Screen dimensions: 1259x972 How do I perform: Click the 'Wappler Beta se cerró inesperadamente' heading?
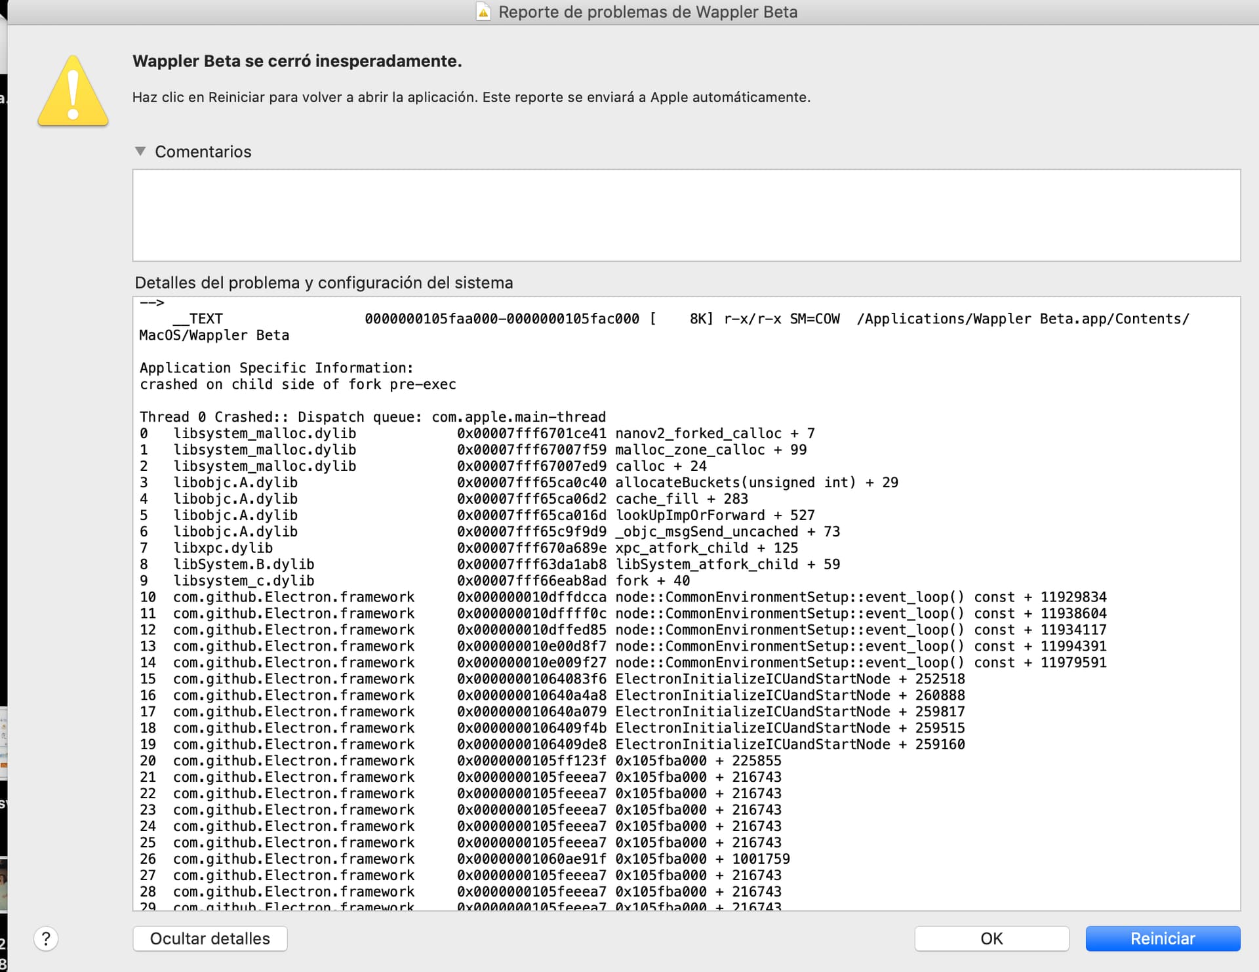coord(297,61)
